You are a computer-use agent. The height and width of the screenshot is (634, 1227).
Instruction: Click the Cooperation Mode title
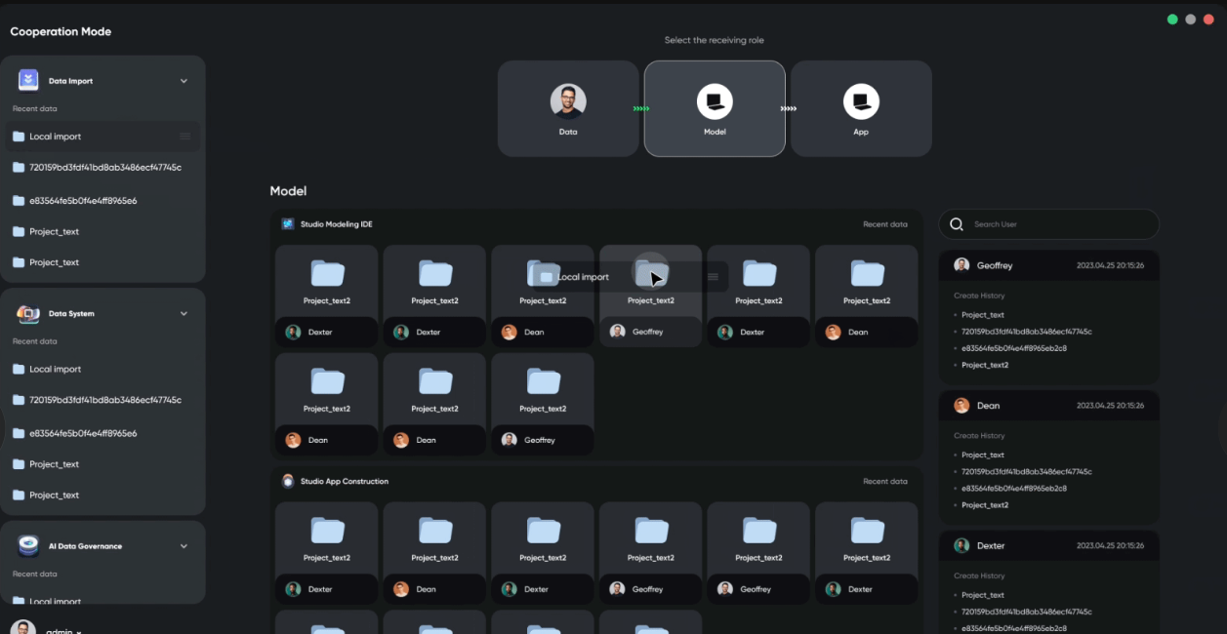click(61, 31)
